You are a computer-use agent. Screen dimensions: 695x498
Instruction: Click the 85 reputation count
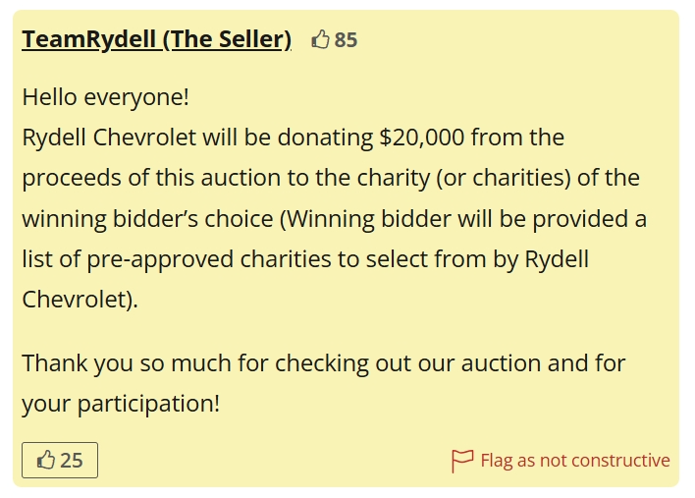pyautogui.click(x=346, y=40)
